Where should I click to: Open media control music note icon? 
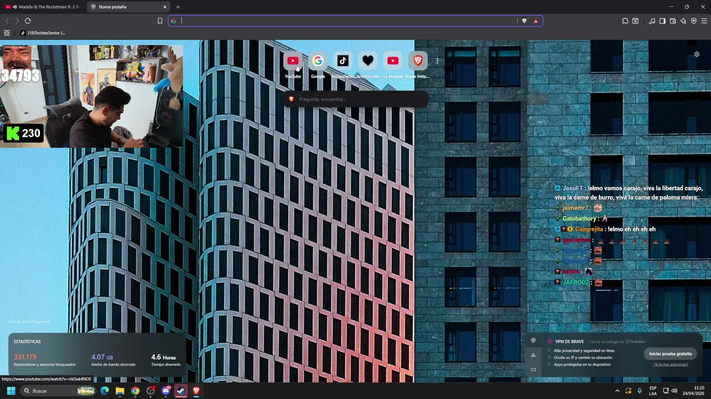[x=652, y=21]
